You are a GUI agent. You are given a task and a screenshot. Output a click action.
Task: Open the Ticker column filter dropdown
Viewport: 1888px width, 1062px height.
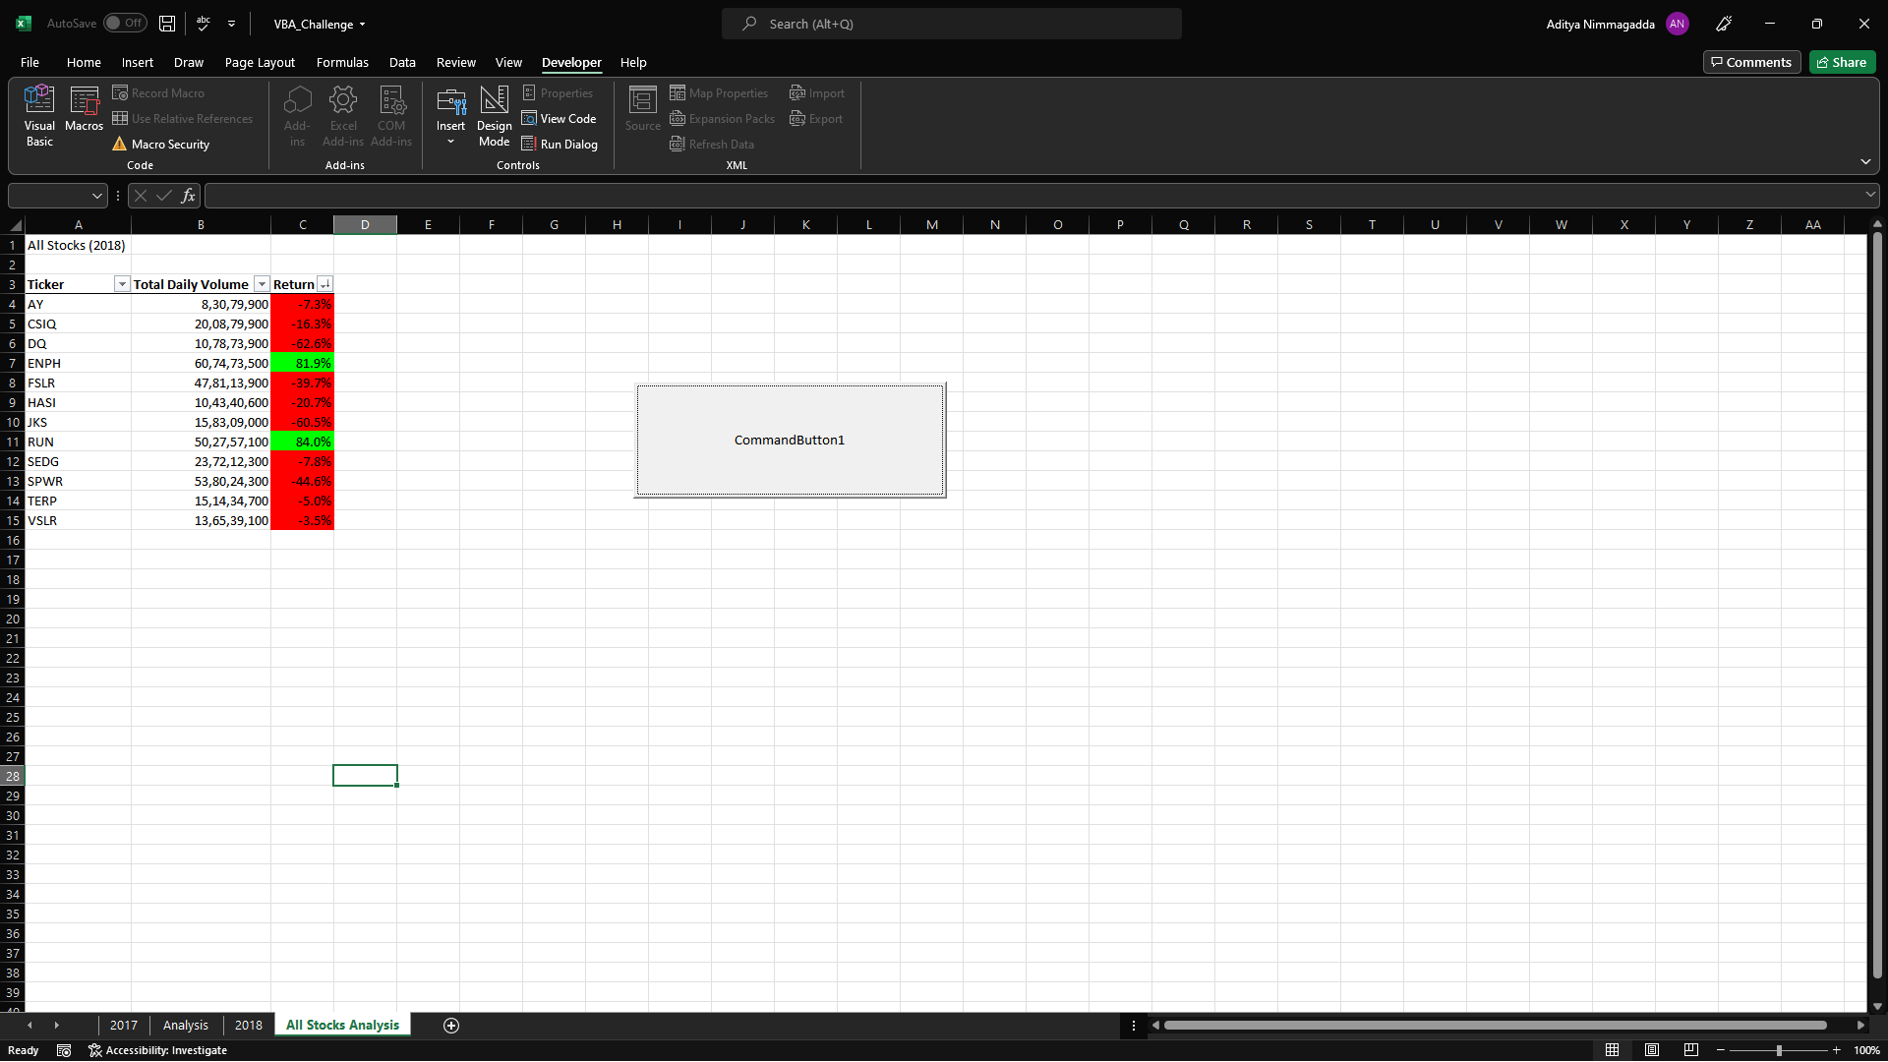[122, 284]
